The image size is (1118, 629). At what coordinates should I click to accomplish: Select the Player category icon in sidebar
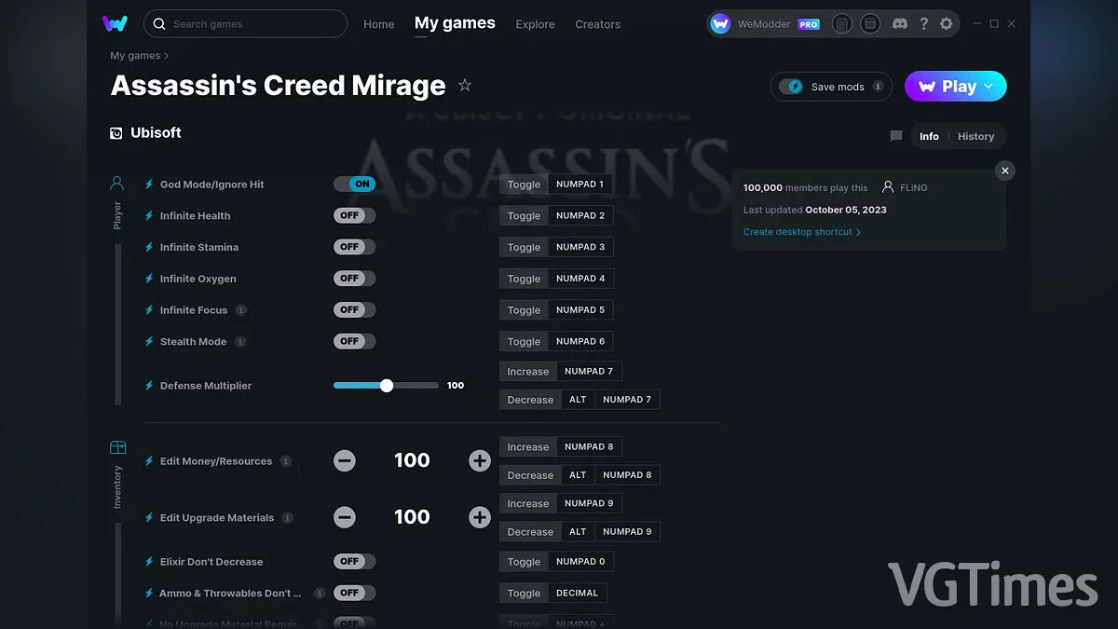[x=116, y=183]
